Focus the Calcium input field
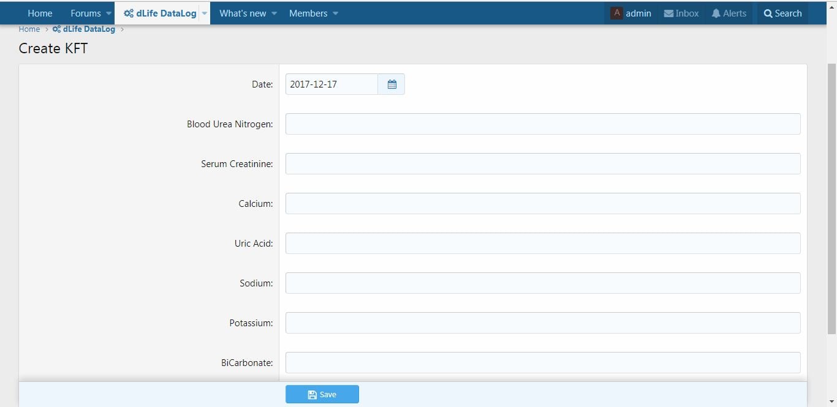The image size is (837, 407). (x=543, y=203)
